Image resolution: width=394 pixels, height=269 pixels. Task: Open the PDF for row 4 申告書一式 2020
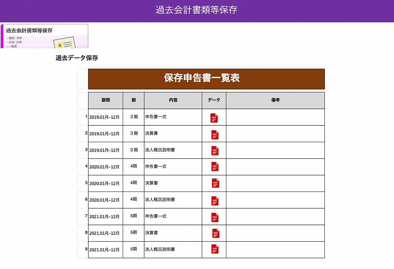tap(215, 167)
